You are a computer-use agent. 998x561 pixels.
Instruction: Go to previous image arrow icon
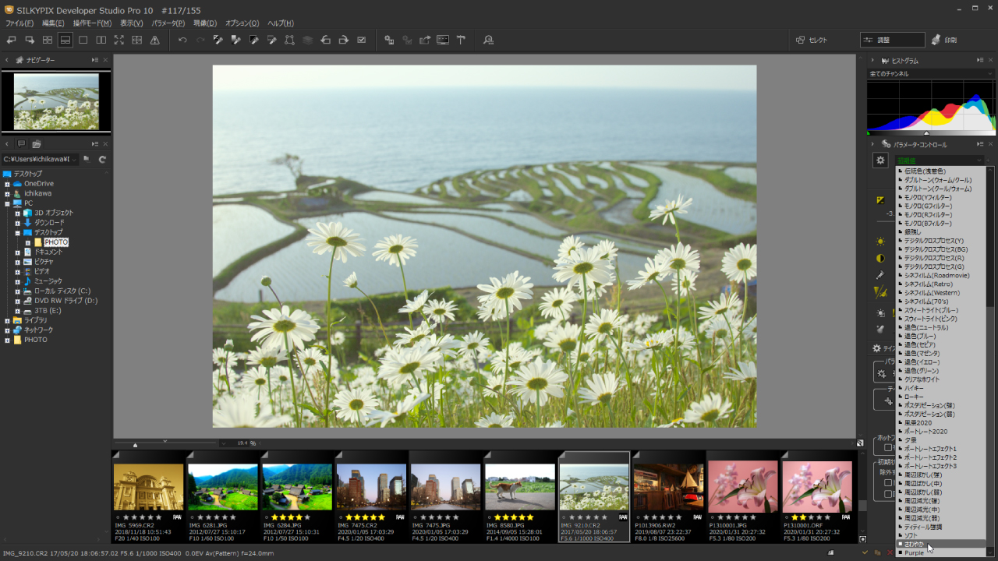[11, 40]
